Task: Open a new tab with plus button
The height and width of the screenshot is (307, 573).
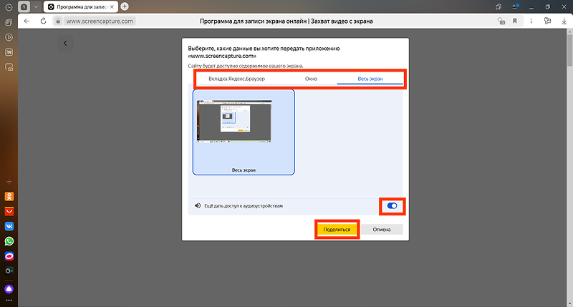Action: click(x=125, y=6)
